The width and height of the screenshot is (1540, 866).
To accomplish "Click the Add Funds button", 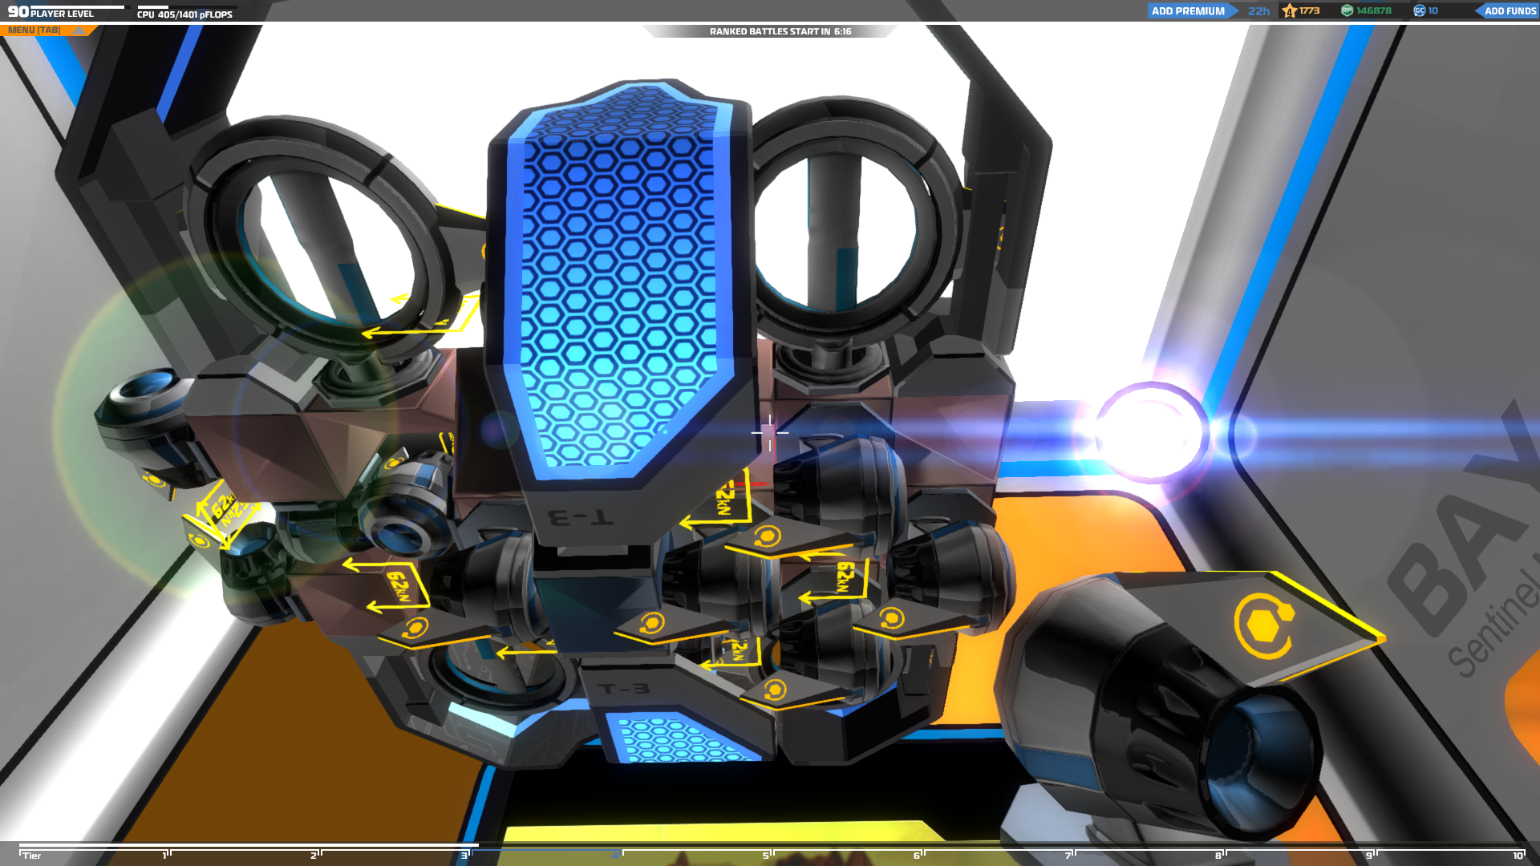I will tap(1510, 11).
